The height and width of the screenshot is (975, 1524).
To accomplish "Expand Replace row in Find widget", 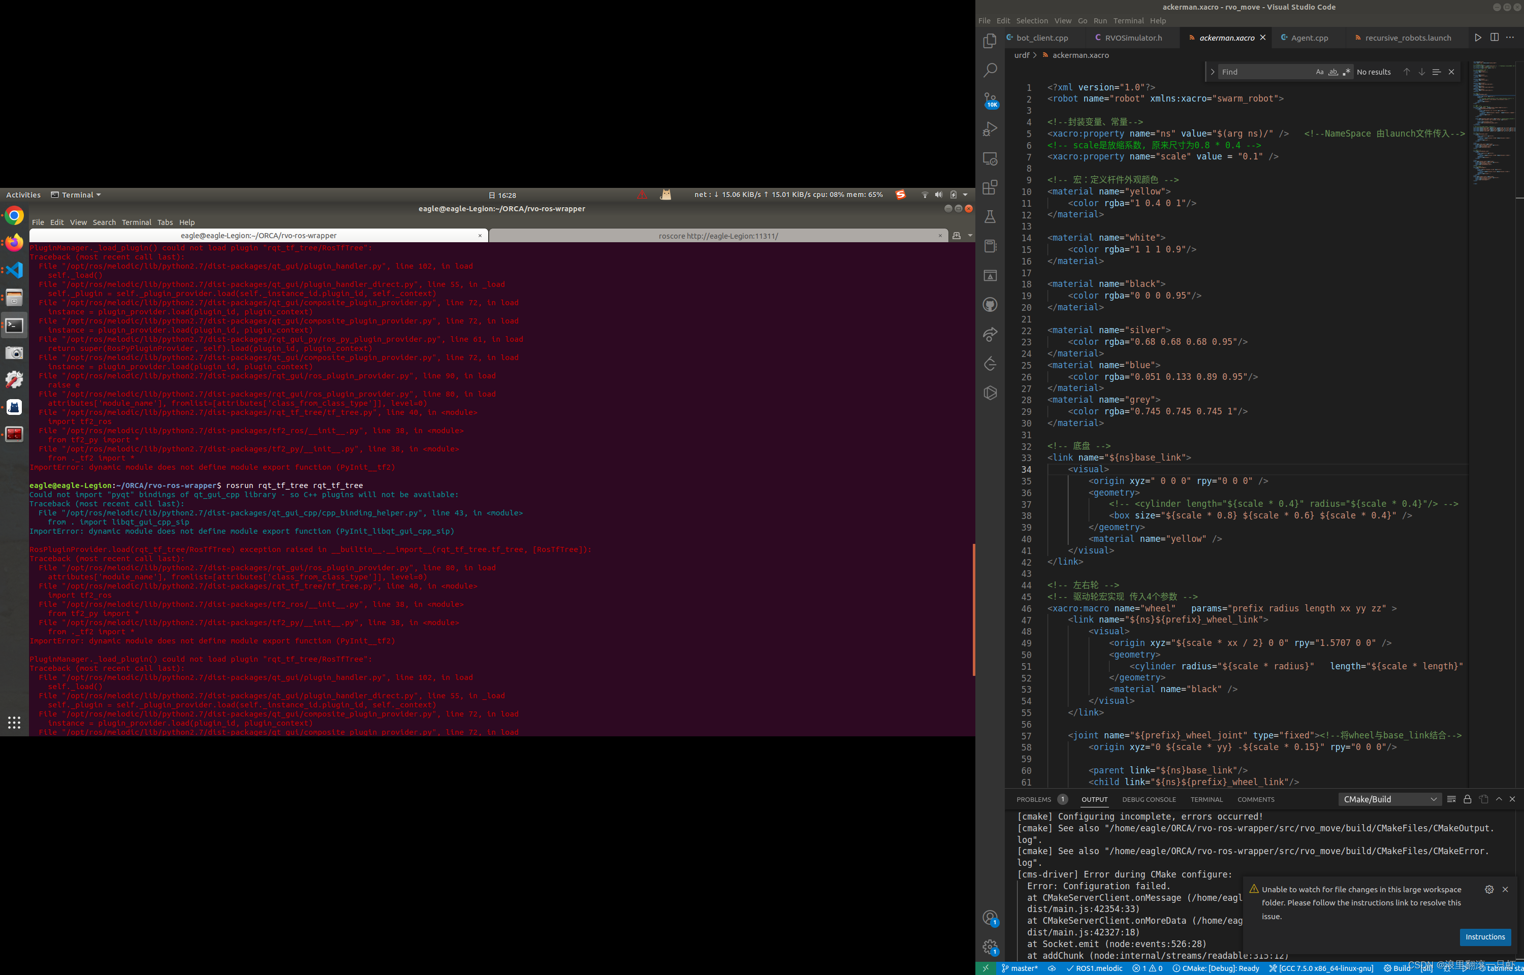I will click(x=1212, y=72).
